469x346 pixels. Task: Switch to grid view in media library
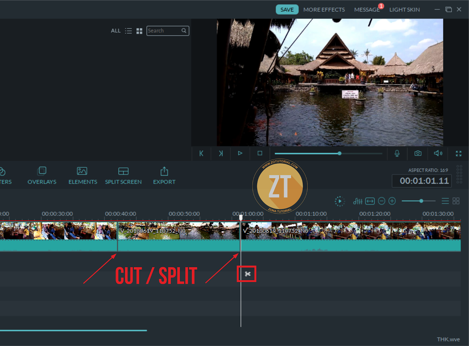[139, 31]
